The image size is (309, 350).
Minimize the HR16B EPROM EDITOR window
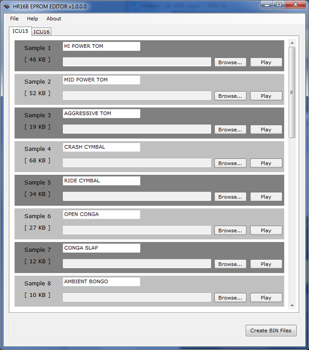pos(267,4)
